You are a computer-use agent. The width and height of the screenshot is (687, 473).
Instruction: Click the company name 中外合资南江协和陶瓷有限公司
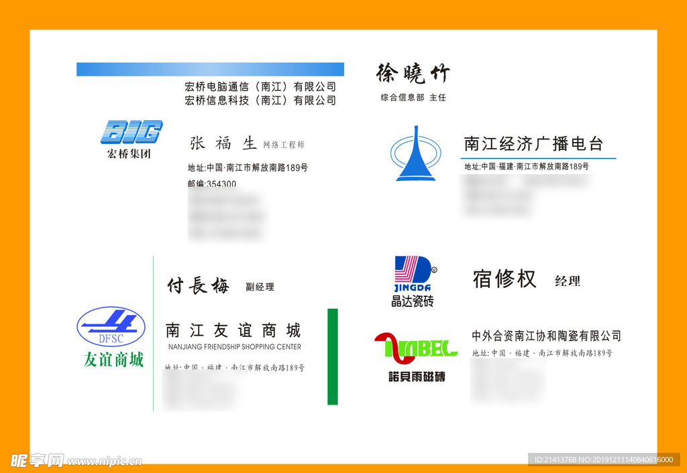tap(546, 336)
